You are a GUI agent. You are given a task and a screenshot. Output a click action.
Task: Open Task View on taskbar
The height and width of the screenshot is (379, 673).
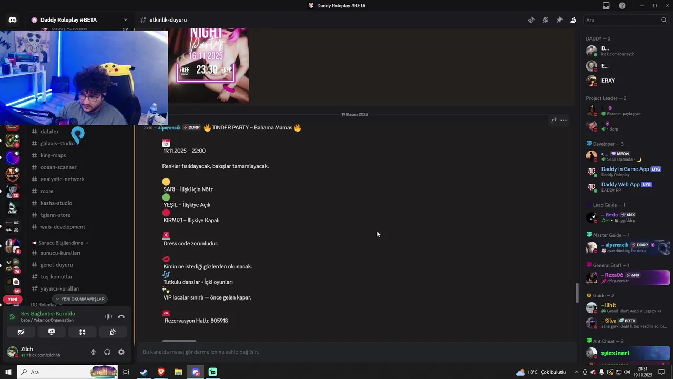pos(126,372)
